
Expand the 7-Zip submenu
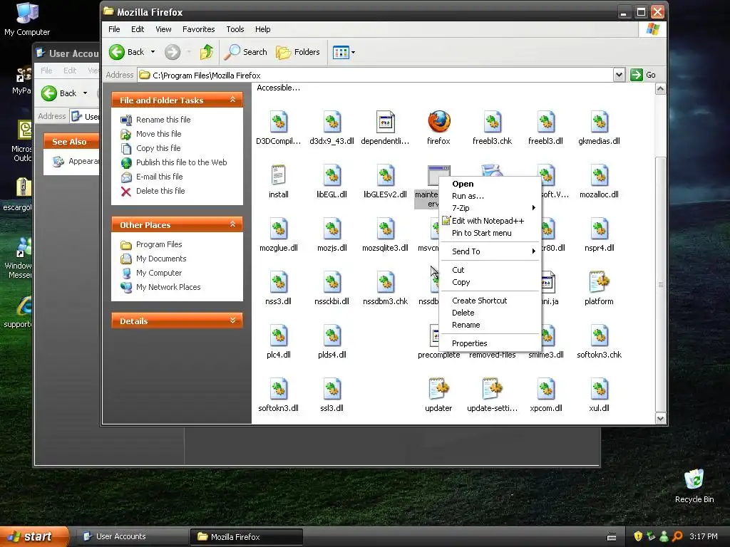tap(490, 208)
